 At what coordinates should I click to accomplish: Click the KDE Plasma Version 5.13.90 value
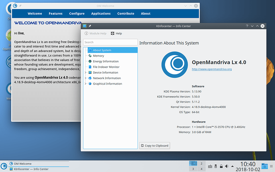pyautogui.click(x=196, y=91)
